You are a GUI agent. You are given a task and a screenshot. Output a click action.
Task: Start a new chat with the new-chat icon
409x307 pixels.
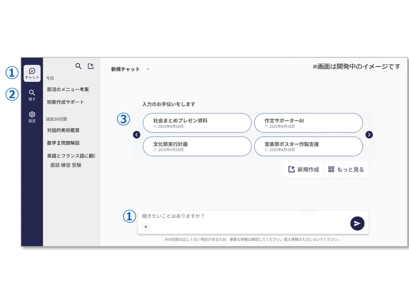pyautogui.click(x=91, y=66)
